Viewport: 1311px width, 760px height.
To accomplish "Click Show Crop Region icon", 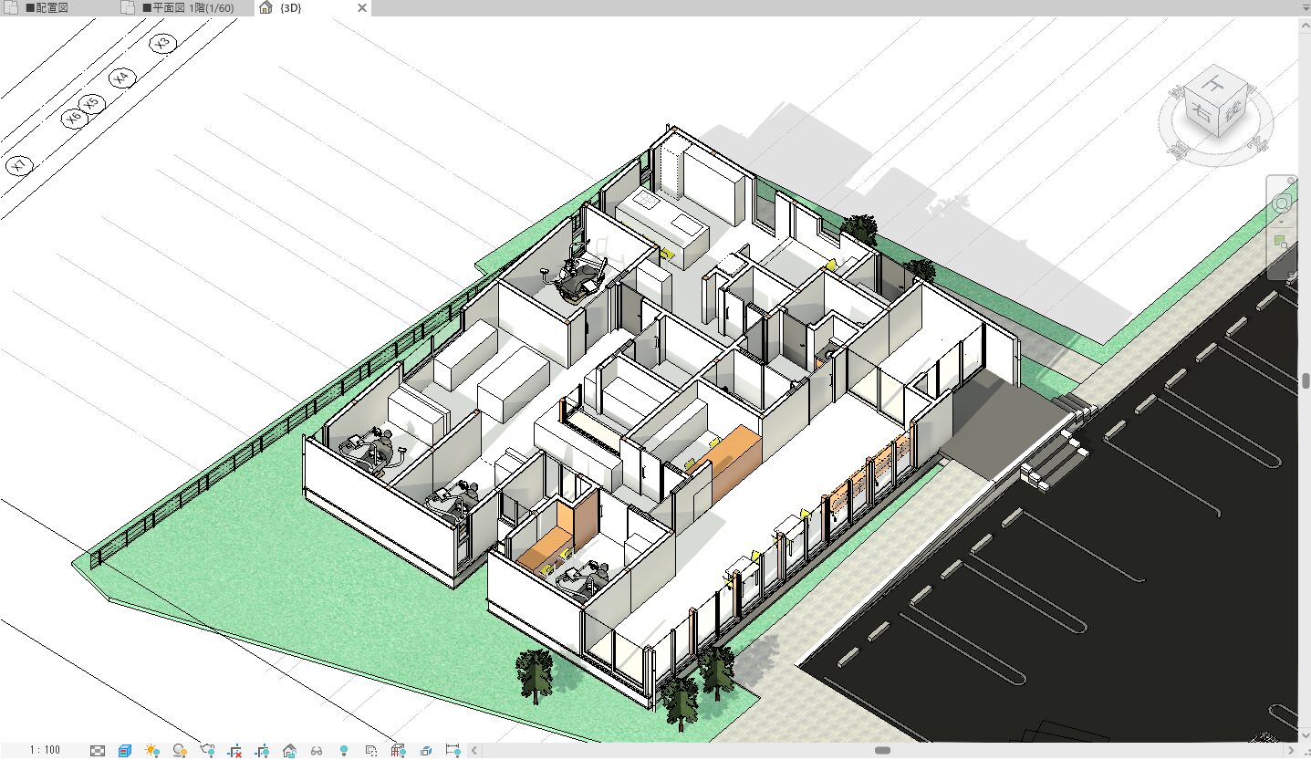I will pos(262,751).
